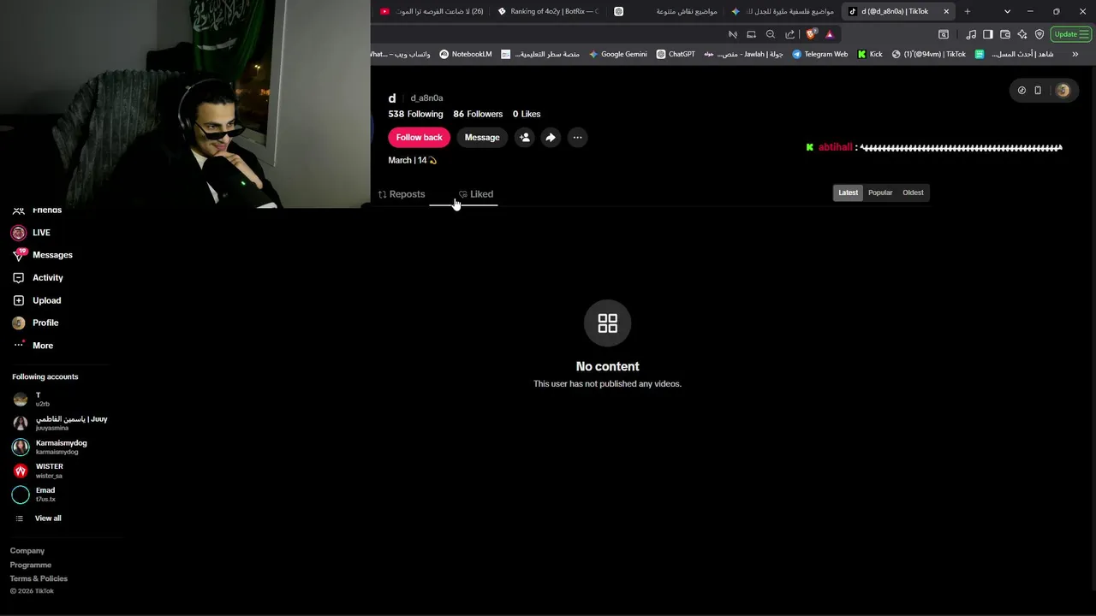This screenshot has height=616, width=1096.
Task: Open the tab search dropdown arrow
Action: [1007, 11]
